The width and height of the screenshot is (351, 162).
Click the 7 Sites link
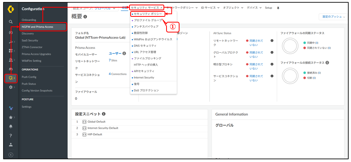[113, 60]
